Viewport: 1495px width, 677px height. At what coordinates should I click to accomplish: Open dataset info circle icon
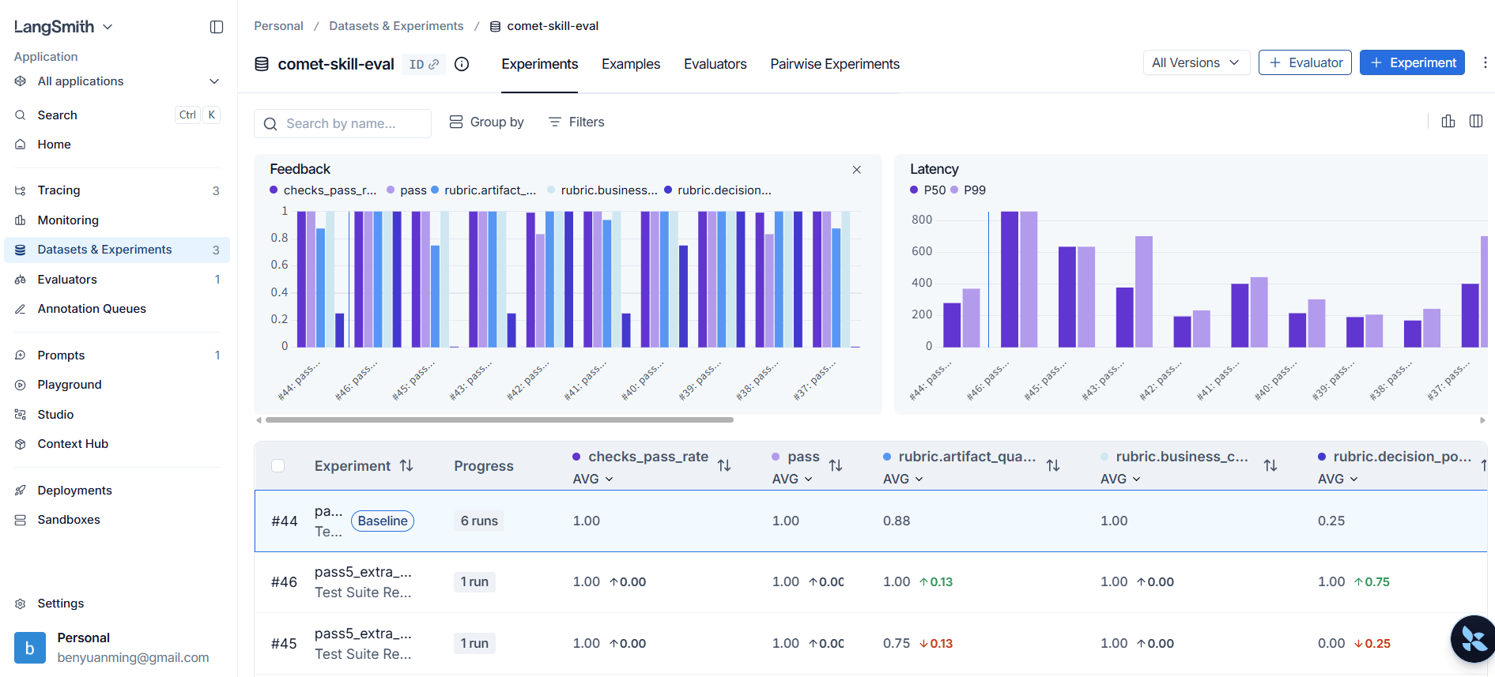click(462, 64)
